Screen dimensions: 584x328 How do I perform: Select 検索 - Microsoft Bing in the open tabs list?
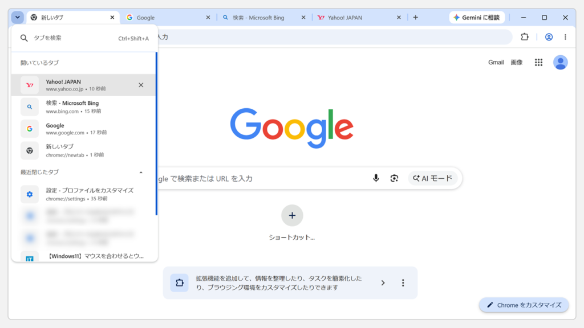84,106
